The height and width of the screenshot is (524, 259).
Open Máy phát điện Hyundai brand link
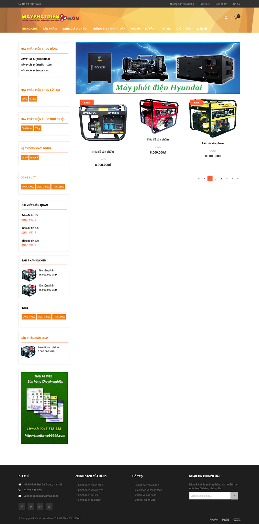click(x=35, y=59)
